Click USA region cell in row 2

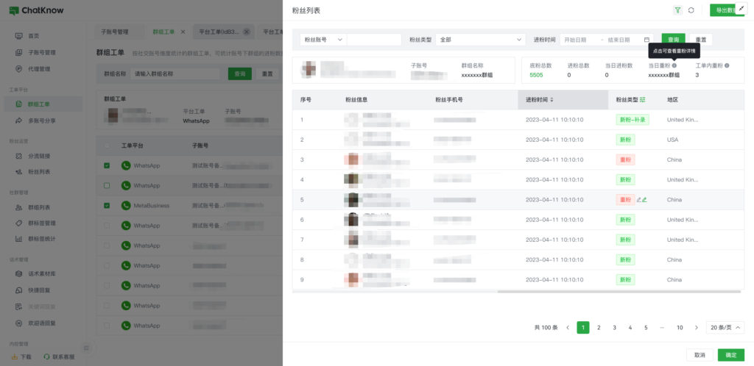pos(673,140)
